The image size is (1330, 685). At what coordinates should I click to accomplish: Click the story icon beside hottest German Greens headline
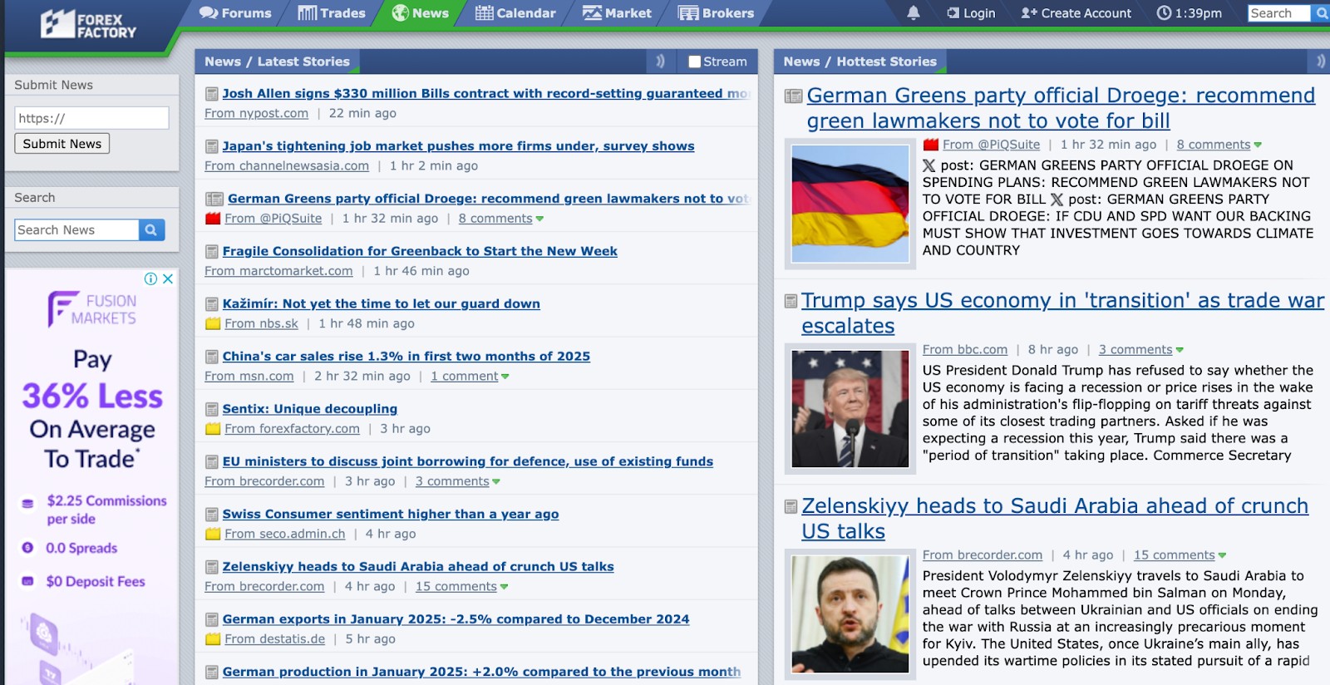coord(794,96)
